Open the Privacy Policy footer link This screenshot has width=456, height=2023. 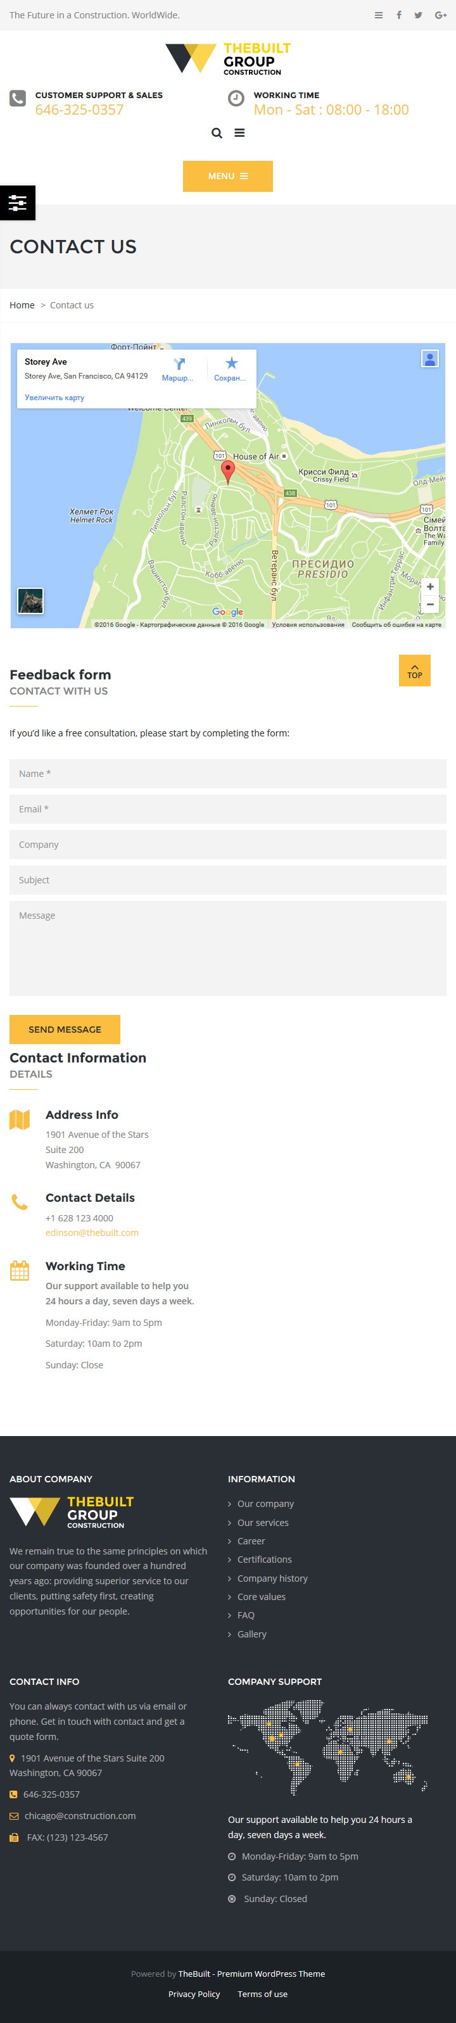(x=194, y=1993)
